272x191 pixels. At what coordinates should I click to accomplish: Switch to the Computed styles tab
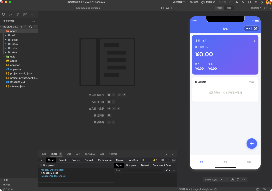tap(132, 165)
